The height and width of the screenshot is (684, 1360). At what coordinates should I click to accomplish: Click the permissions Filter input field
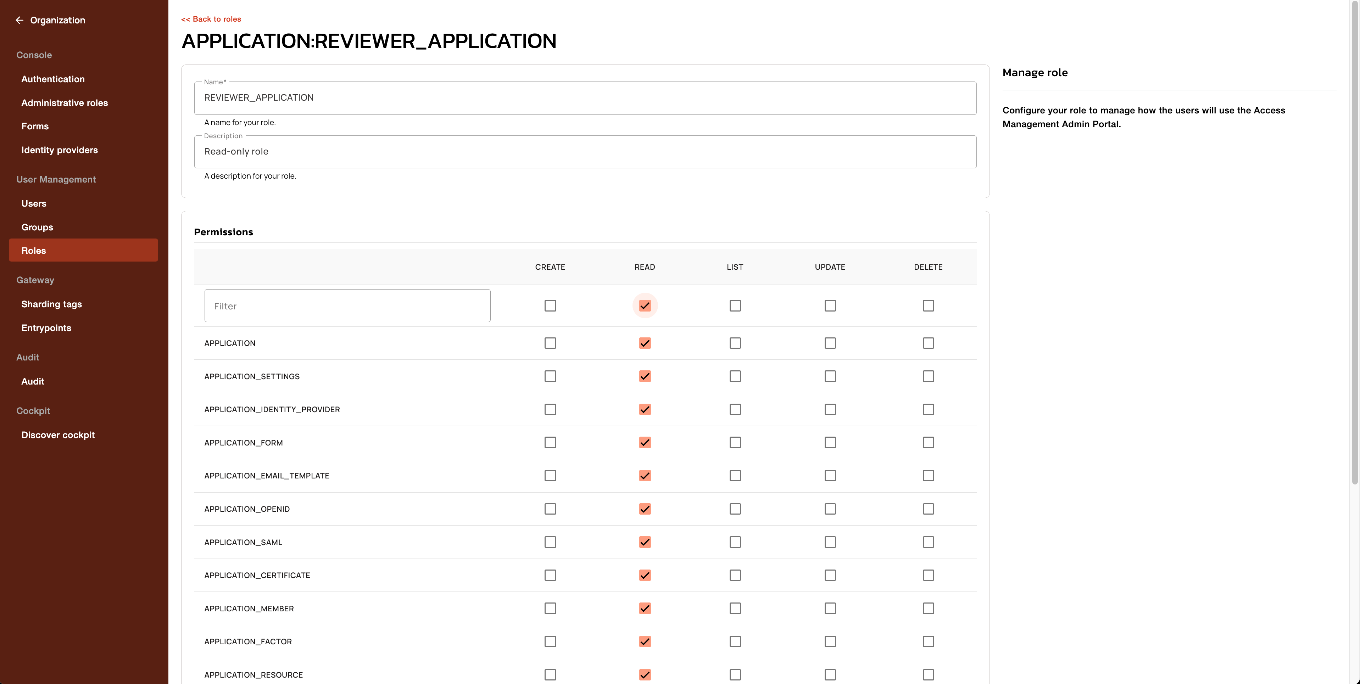click(347, 306)
